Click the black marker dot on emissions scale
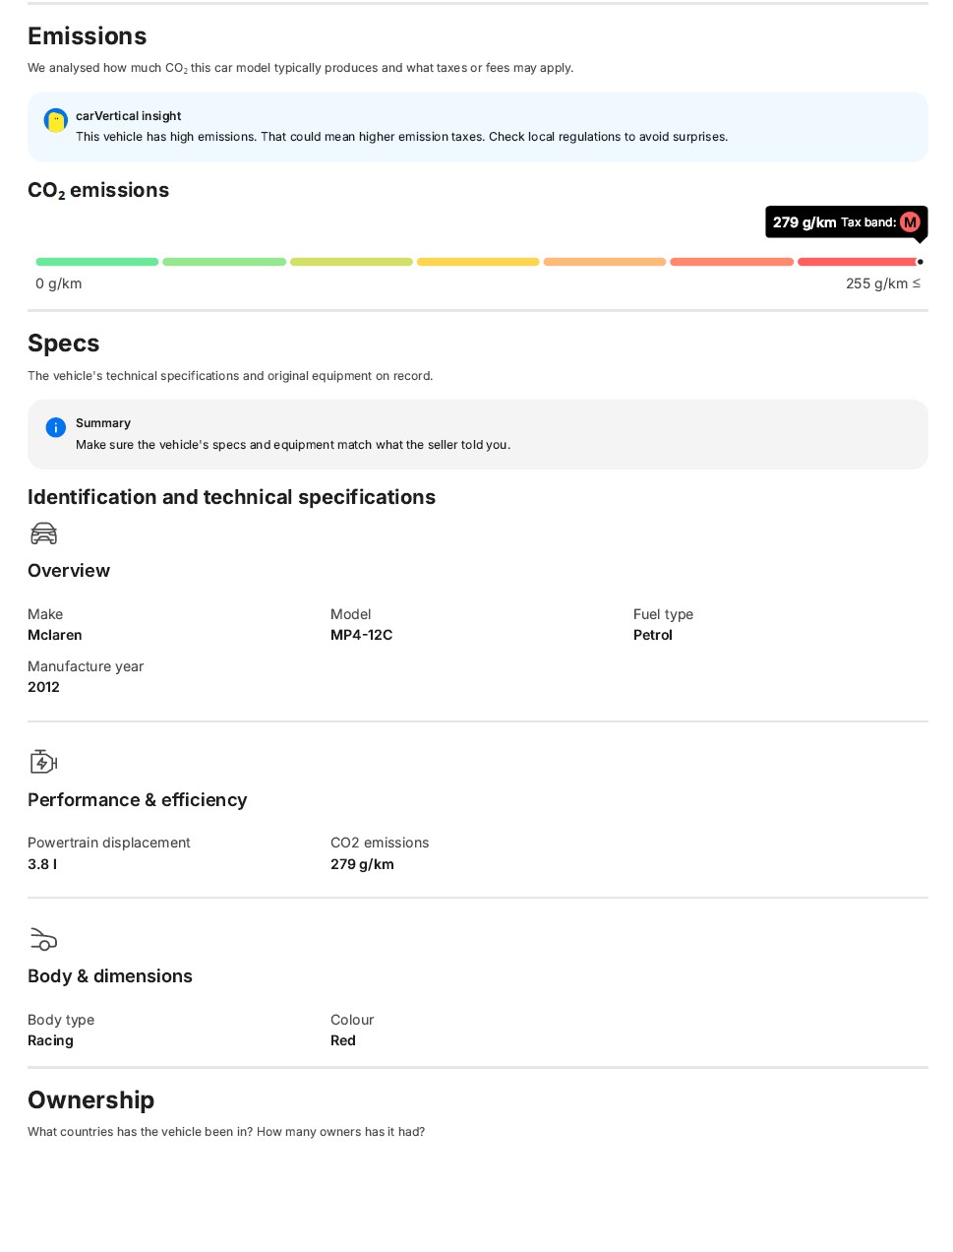953x1252 pixels. (921, 262)
